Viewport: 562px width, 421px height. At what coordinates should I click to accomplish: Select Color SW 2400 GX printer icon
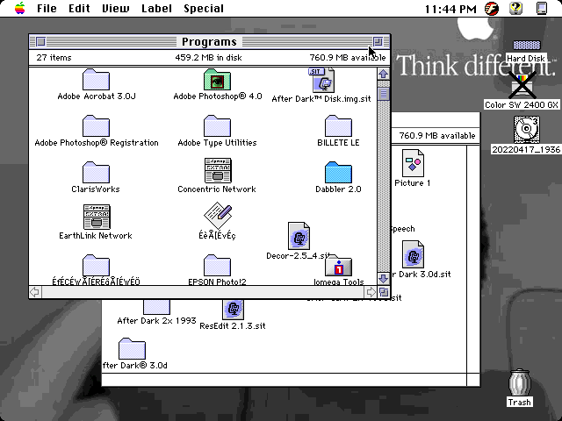tap(522, 86)
